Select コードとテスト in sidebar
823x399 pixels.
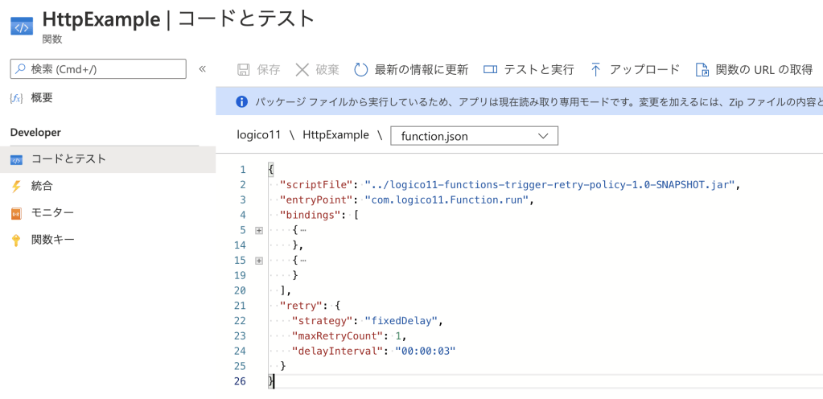[68, 159]
